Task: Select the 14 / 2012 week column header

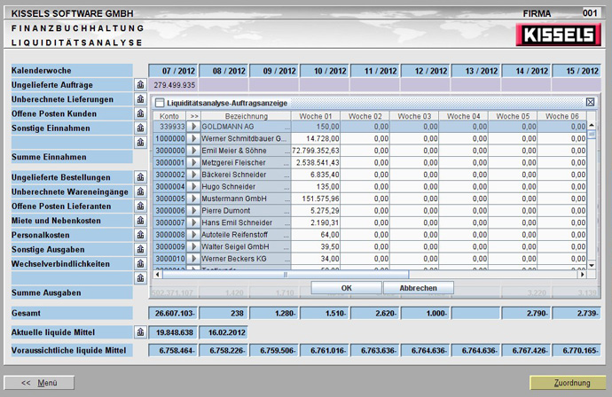Action: pyautogui.click(x=527, y=71)
